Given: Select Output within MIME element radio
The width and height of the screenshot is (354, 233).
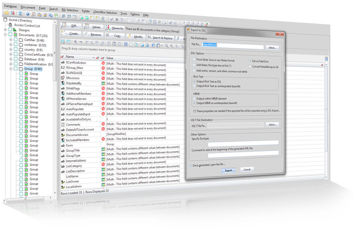Looking at the screenshot, I should (194, 98).
